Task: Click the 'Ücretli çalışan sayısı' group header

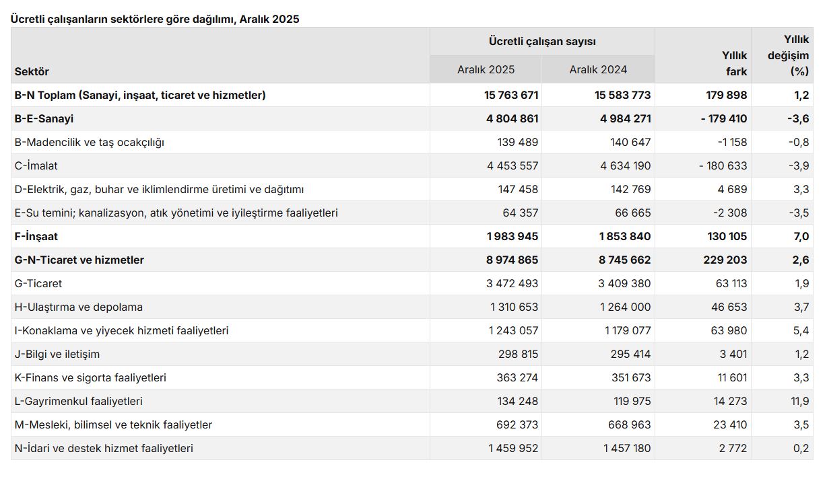Action: pyautogui.click(x=542, y=42)
